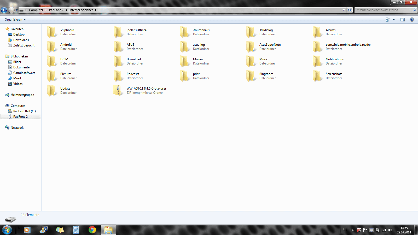Select the Podcasts folder icon
Image resolution: width=418 pixels, height=235 pixels.
point(119,76)
